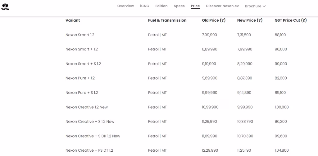
Task: Click the 1,04,800 price cut value
Action: [x=282, y=150]
